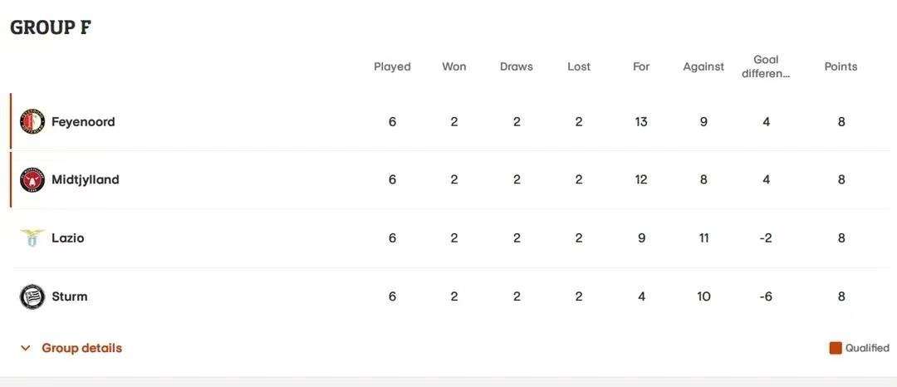The width and height of the screenshot is (897, 387).
Task: Click the Sturm team name
Action: (69, 296)
